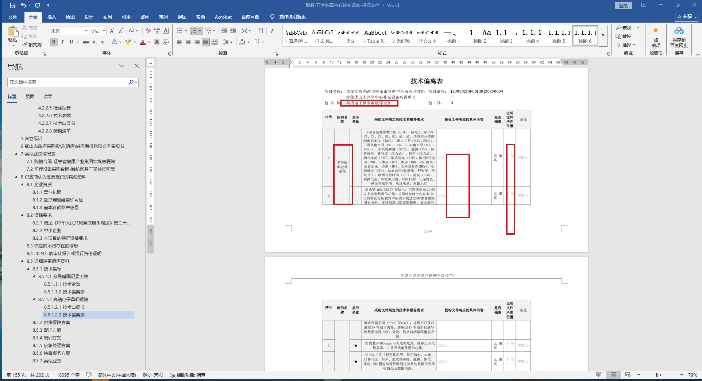Increase the font size with the grow icon
The height and width of the screenshot is (381, 702).
click(x=112, y=31)
